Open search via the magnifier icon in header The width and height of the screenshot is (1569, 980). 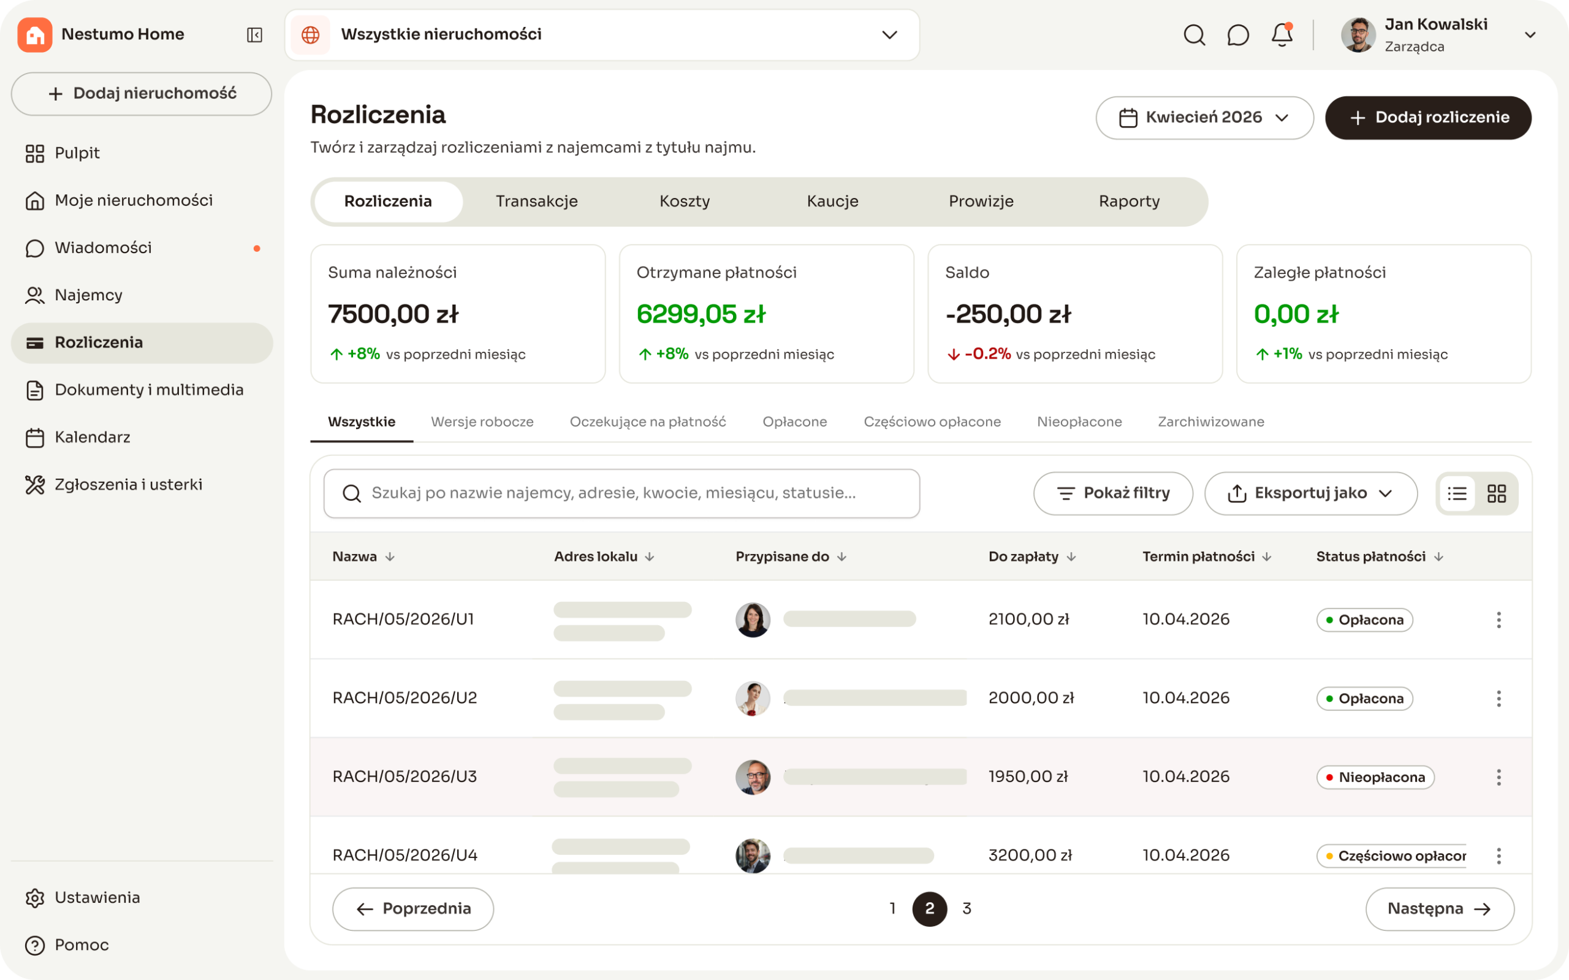tap(1194, 35)
